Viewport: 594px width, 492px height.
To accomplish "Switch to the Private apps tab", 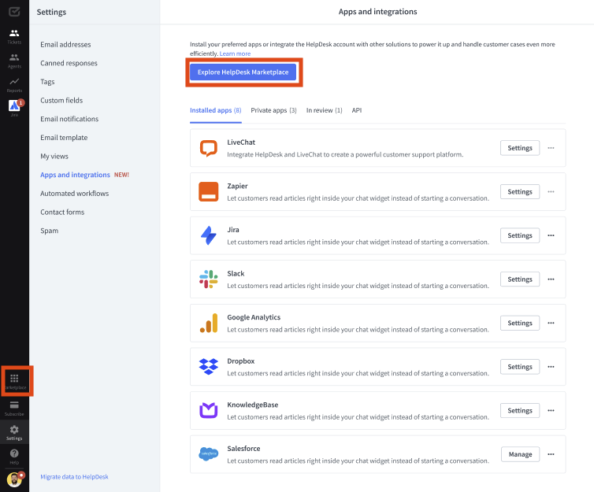I will [273, 110].
